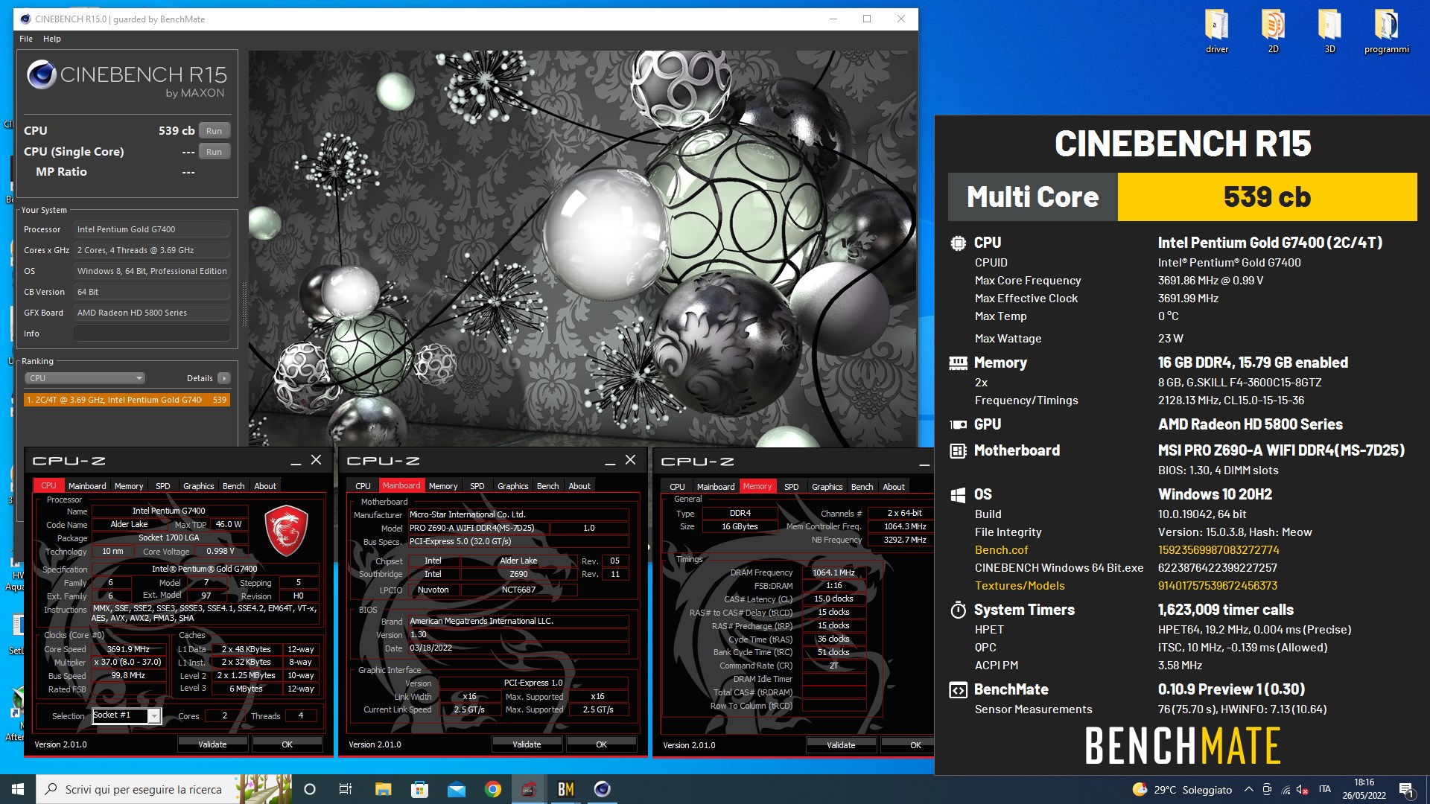Click the GPU card icon in BenchMate panel
This screenshot has width=1430, height=804.
[x=958, y=424]
